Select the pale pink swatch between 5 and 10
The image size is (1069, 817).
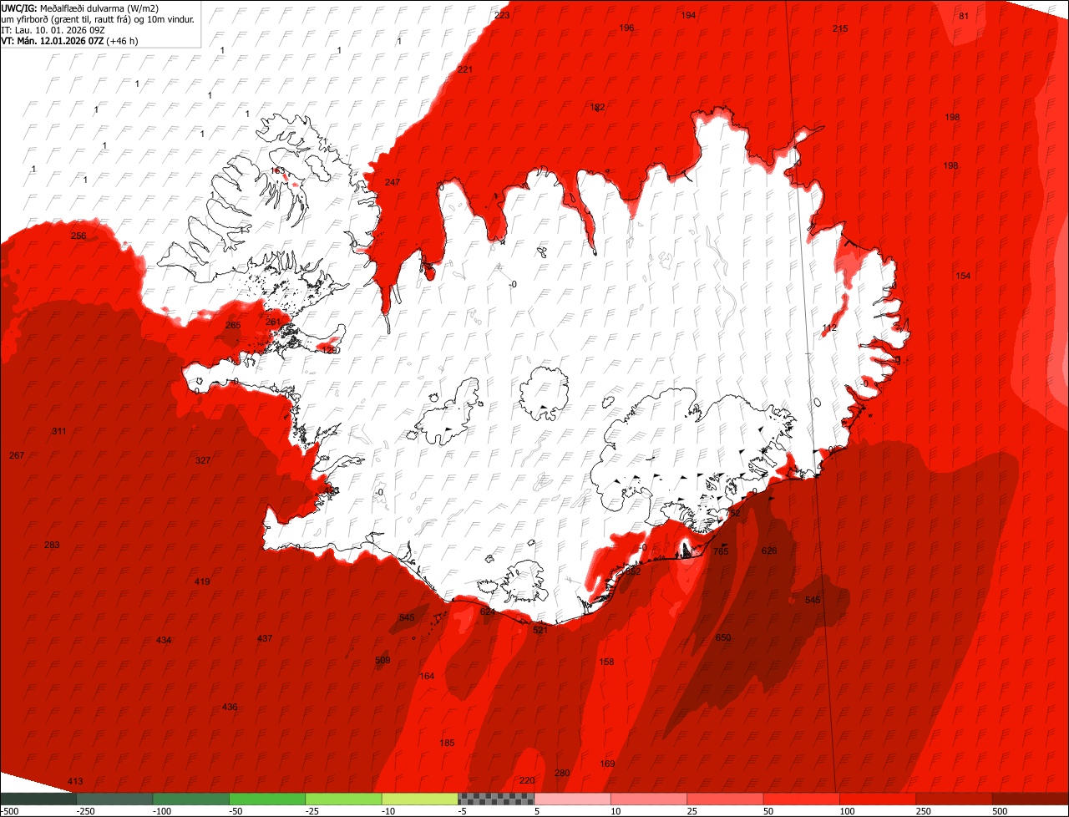pos(573,799)
